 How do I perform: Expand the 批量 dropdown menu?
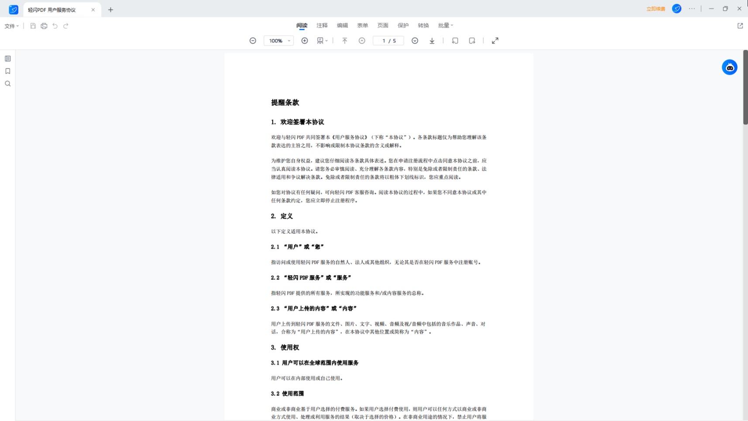[446, 26]
